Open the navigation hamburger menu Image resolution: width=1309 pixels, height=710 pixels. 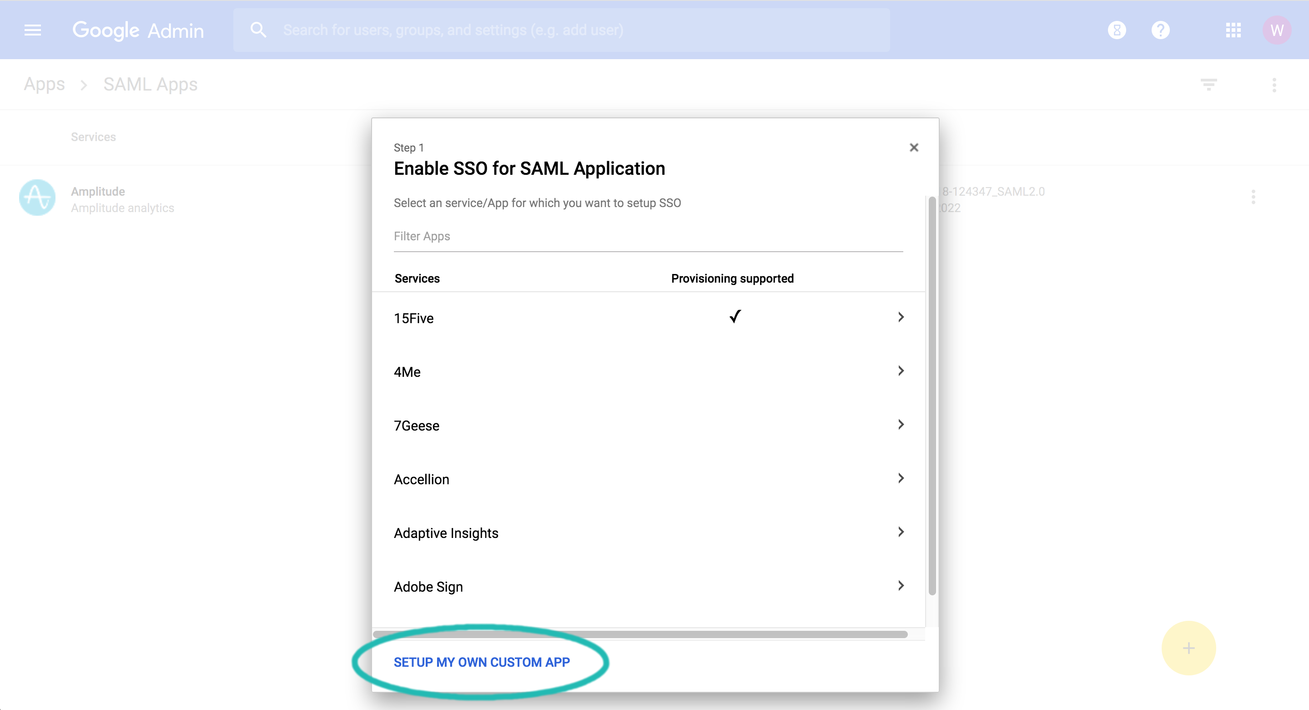click(x=32, y=30)
